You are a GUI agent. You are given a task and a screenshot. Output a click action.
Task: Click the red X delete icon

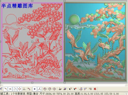pos(95,89)
